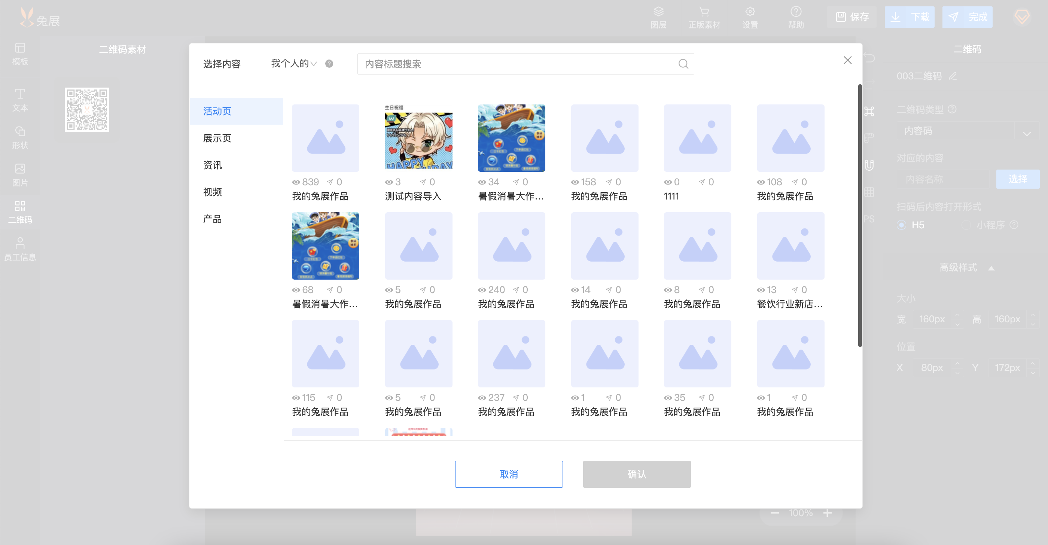
Task: Select the 活动页 category
Action: [x=237, y=111]
